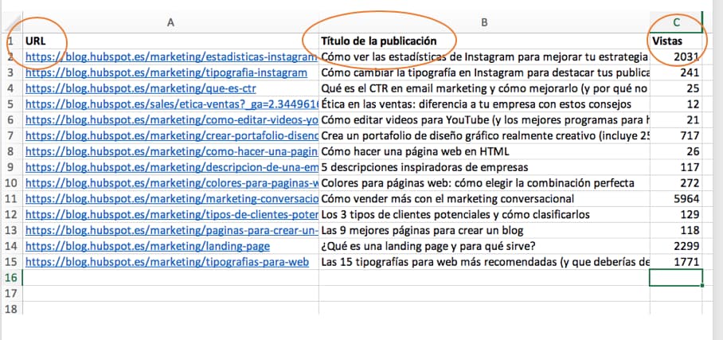Open the paginas-para-crear-un-blog link

tap(171, 231)
